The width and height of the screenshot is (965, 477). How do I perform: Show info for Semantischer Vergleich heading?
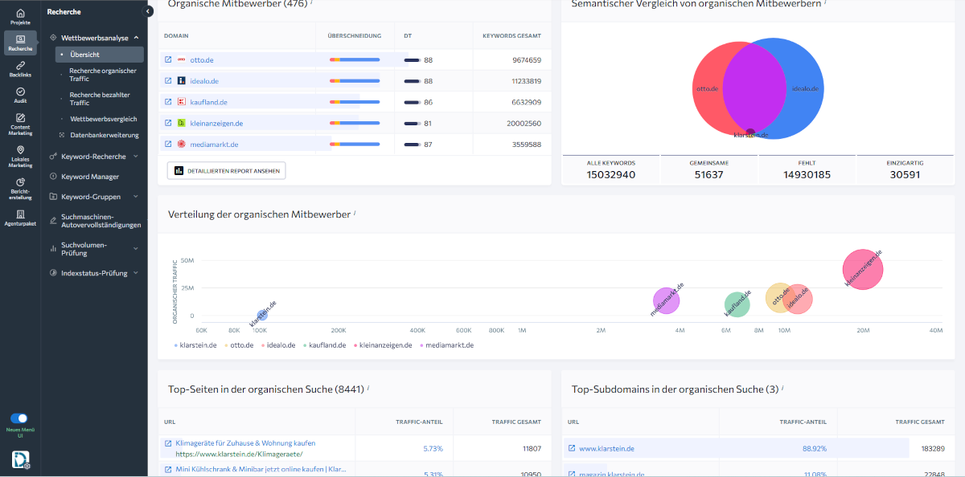[825, 3]
